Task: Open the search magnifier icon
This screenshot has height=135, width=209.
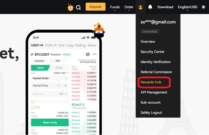Action: click(x=78, y=7)
